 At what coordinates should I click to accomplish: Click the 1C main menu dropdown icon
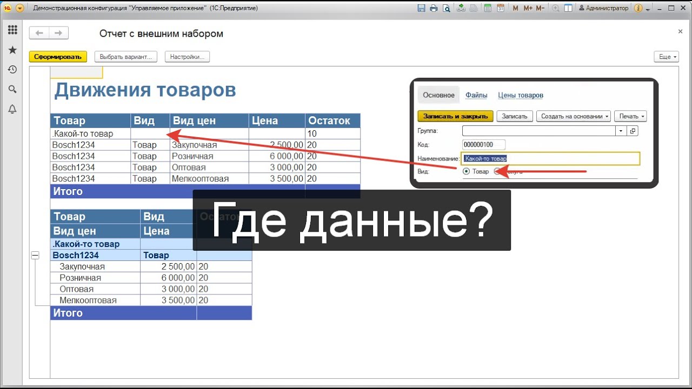(20, 8)
